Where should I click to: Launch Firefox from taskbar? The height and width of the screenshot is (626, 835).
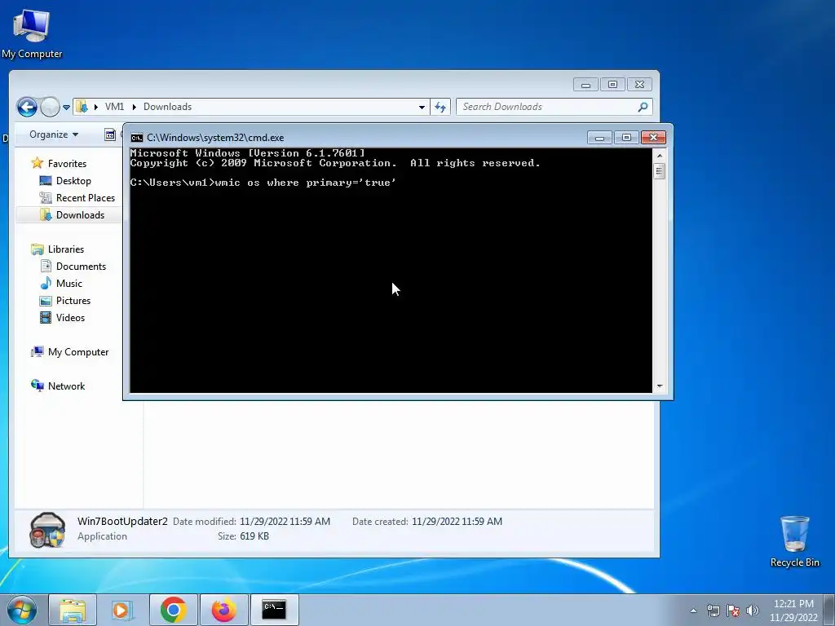click(223, 610)
